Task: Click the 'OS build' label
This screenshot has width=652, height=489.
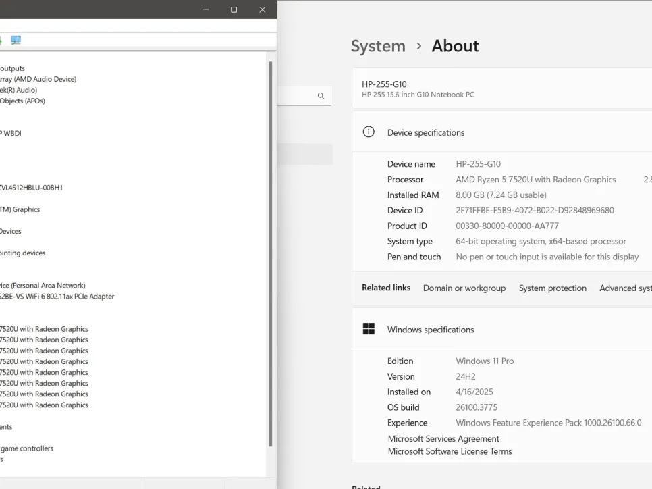Action: pyautogui.click(x=404, y=407)
